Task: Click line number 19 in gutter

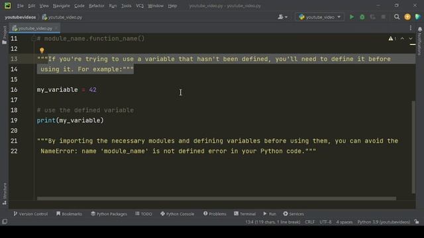Action: click(x=14, y=120)
